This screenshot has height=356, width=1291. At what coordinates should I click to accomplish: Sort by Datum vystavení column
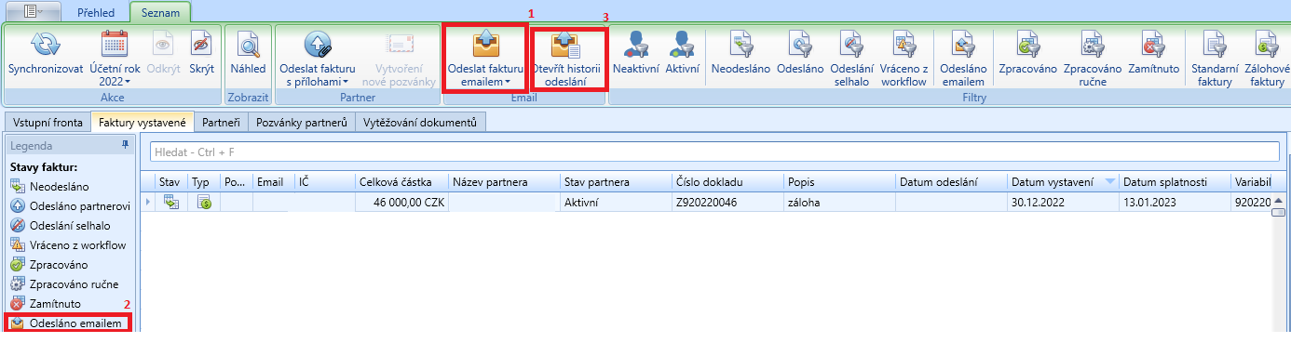[1063, 181]
